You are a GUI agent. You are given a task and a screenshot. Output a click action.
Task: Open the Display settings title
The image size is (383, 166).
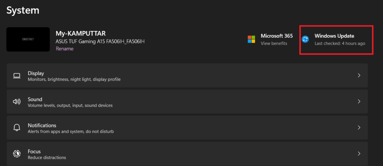36,73
